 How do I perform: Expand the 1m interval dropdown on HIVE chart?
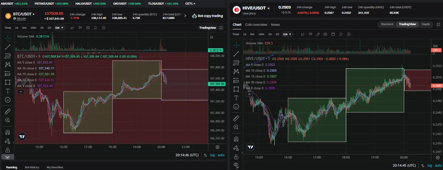point(288,34)
